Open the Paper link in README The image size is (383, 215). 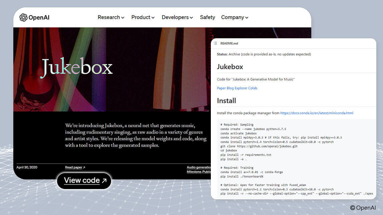pyautogui.click(x=221, y=88)
